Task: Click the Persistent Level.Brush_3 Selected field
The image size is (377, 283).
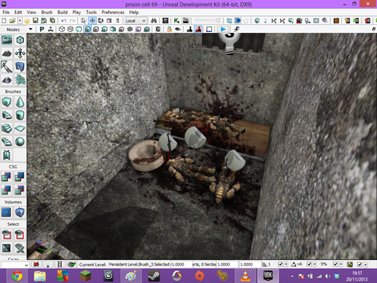Action: (x=139, y=264)
